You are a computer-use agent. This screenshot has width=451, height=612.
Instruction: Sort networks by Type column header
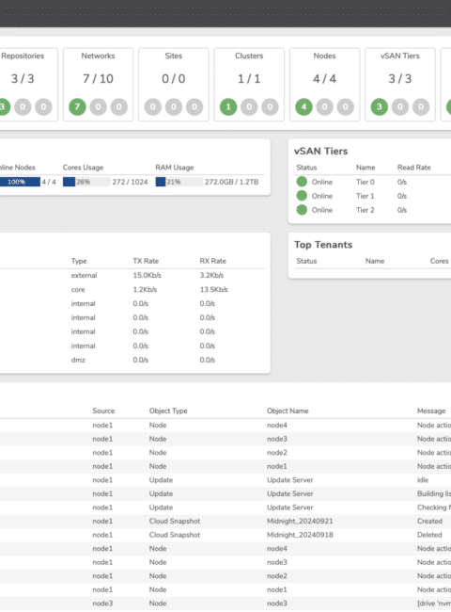coord(79,261)
